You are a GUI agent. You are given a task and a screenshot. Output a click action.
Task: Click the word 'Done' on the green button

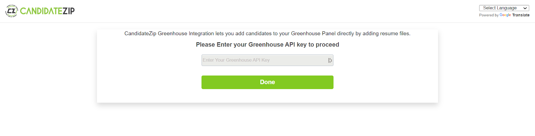tap(267, 82)
